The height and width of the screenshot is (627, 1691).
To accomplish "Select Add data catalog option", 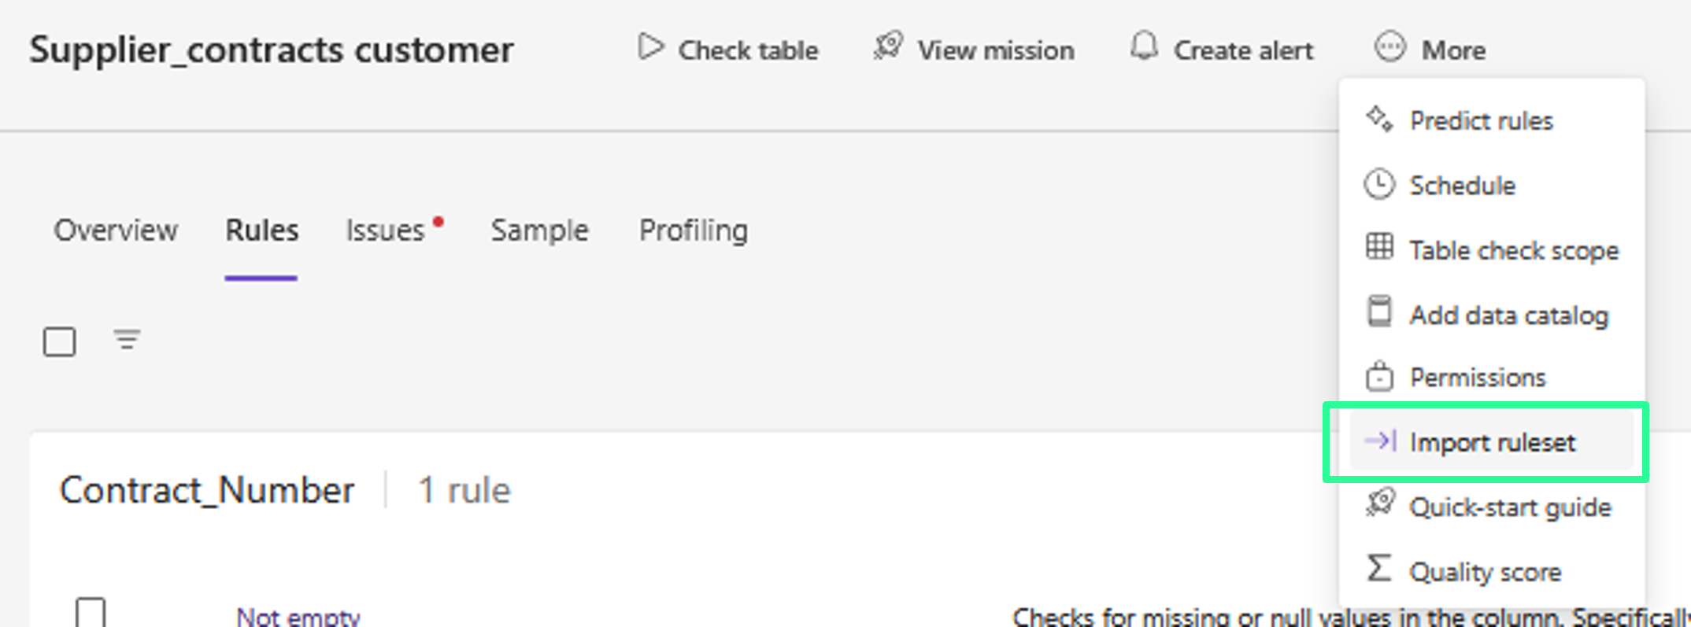I will [1508, 315].
